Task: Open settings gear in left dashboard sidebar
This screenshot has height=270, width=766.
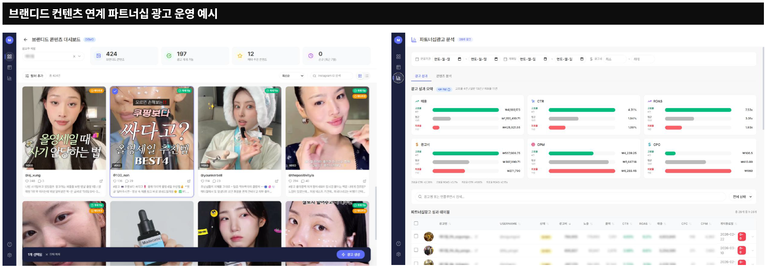Action: pos(9,255)
